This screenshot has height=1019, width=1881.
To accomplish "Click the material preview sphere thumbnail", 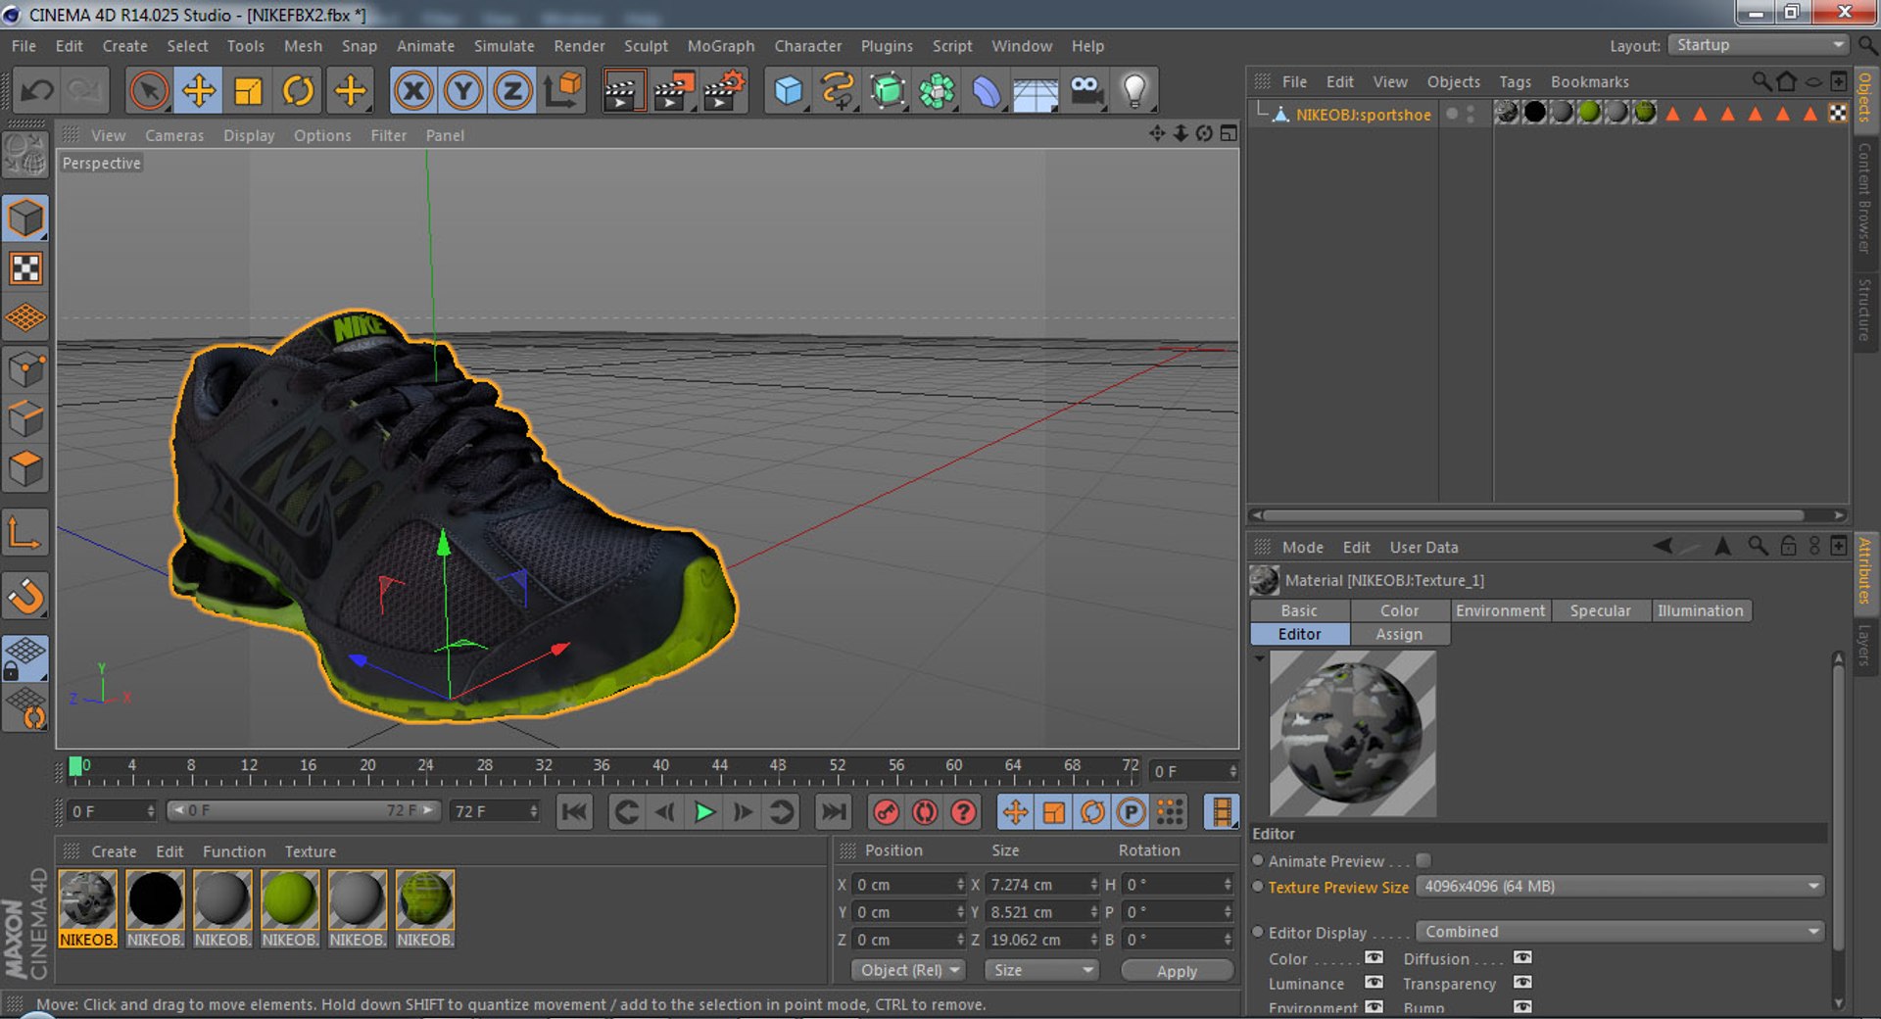I will tap(1353, 733).
